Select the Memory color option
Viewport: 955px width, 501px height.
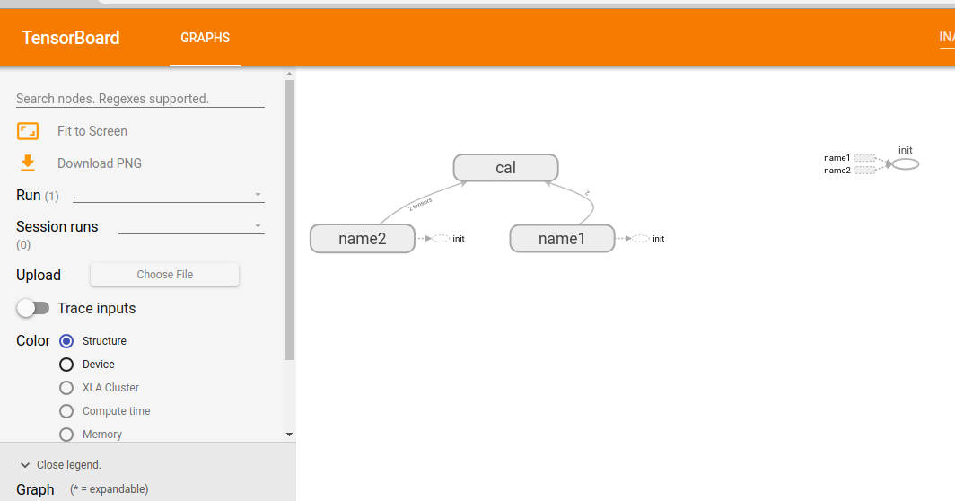tap(66, 435)
